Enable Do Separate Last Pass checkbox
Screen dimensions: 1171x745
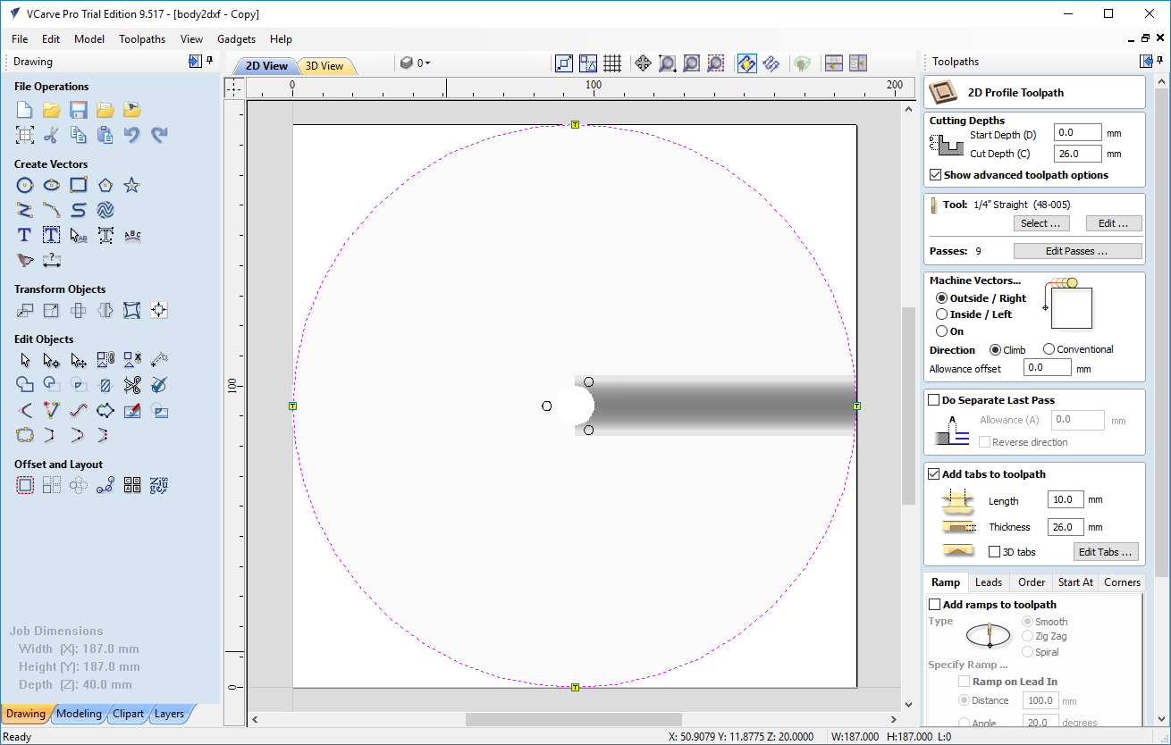[935, 400]
